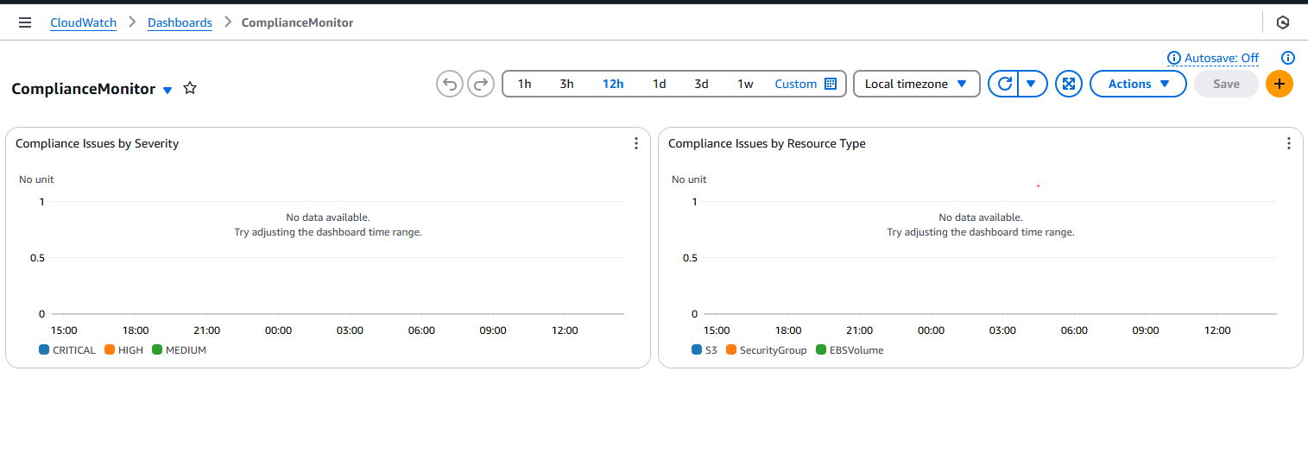The height and width of the screenshot is (459, 1308).
Task: Open the hamburger navigation menu
Action: click(x=25, y=22)
